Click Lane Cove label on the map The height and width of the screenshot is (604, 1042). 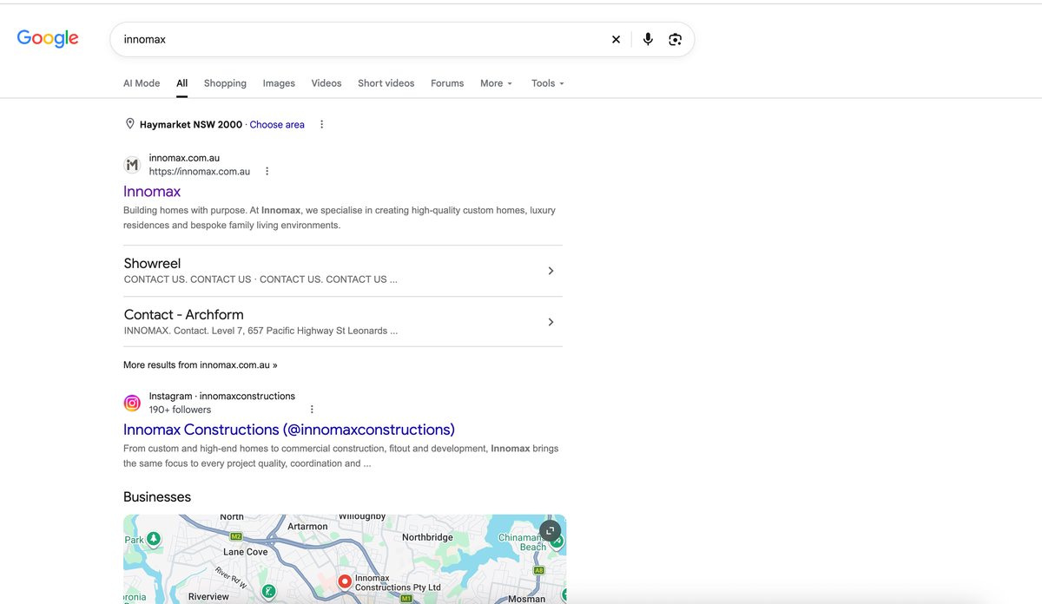(x=246, y=552)
